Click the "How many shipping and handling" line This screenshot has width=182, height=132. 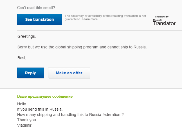coord(70,115)
